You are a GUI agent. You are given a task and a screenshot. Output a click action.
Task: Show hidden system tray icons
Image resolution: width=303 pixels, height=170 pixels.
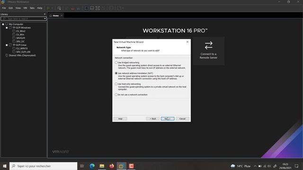coord(255,166)
